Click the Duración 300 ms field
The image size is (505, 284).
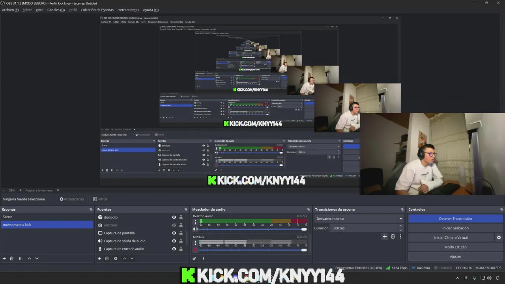(x=365, y=228)
